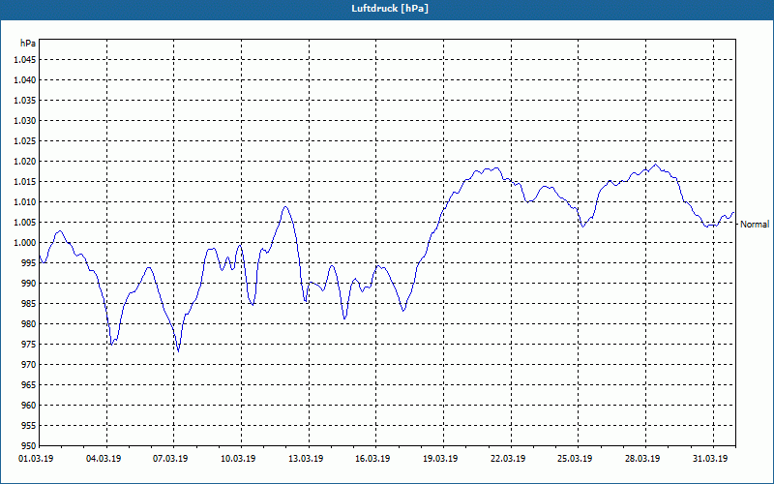Click the 985 y-axis value
The width and height of the screenshot is (774, 484).
pos(29,304)
